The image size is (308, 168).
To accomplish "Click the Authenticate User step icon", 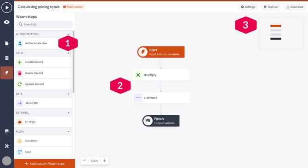I will pyautogui.click(x=20, y=43).
